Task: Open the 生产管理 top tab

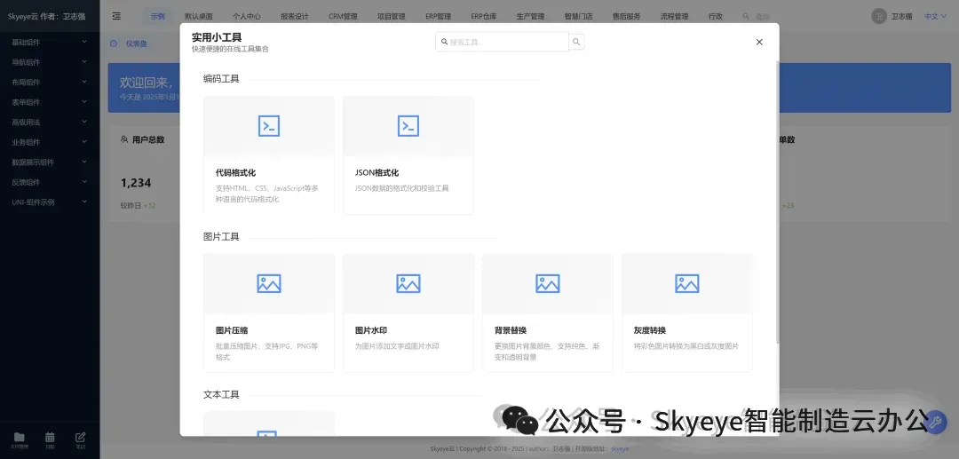Action: point(530,17)
